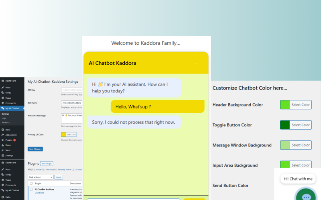Select the highlighted My AI Chatbot menu
The width and height of the screenshot is (321, 200).
12,108
